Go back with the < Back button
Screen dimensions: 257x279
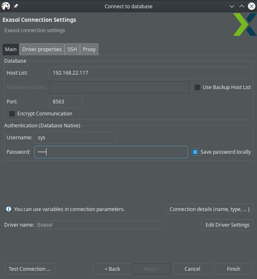click(112, 269)
